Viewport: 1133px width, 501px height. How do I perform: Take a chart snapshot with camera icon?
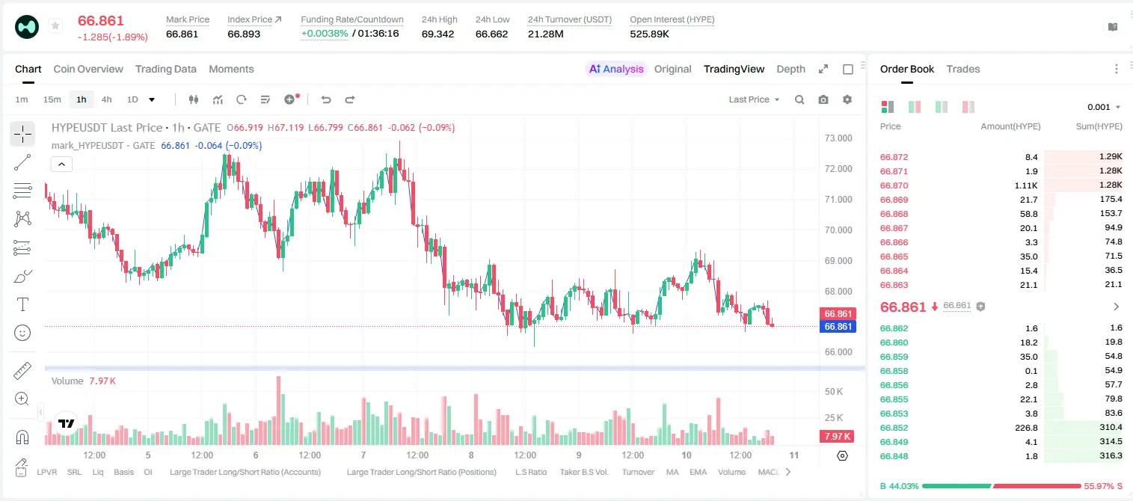tap(823, 99)
